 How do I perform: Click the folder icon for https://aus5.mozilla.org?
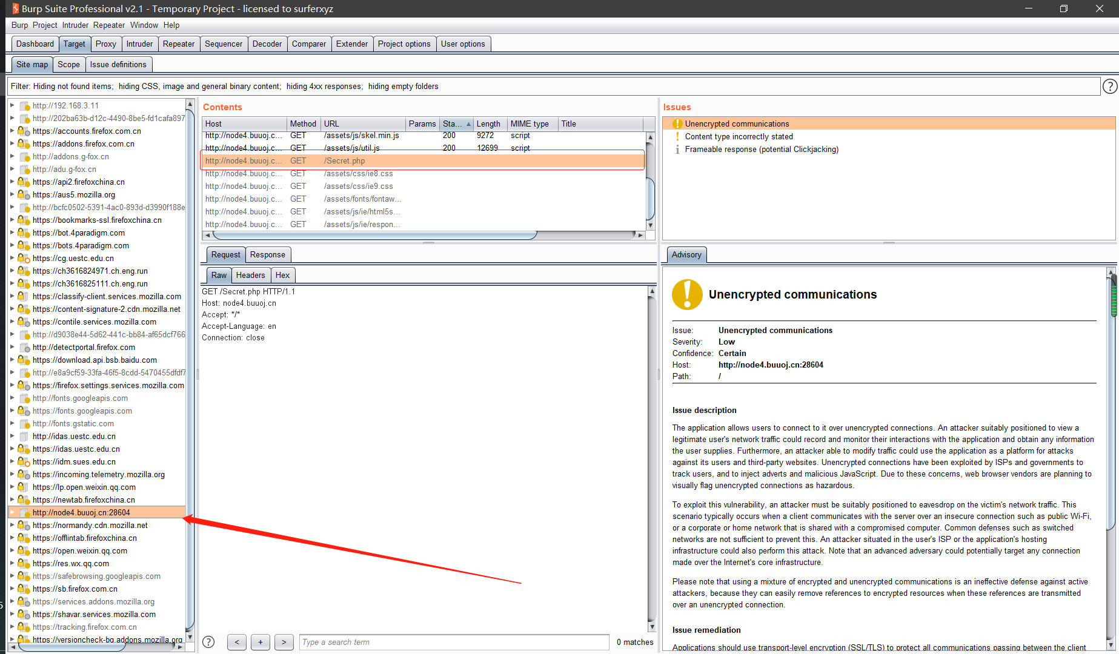pyautogui.click(x=24, y=194)
